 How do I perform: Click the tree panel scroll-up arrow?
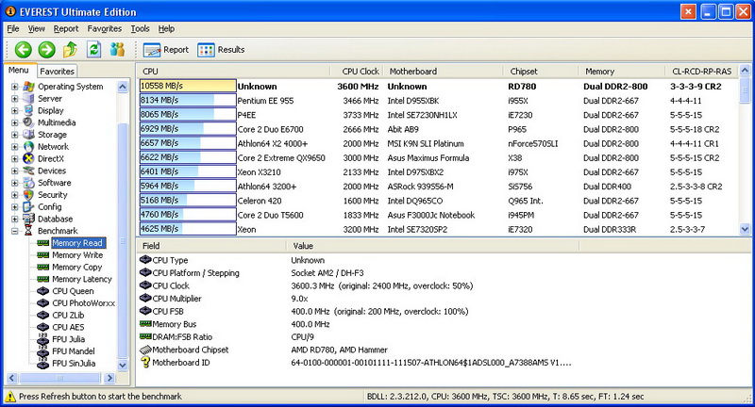coord(123,87)
